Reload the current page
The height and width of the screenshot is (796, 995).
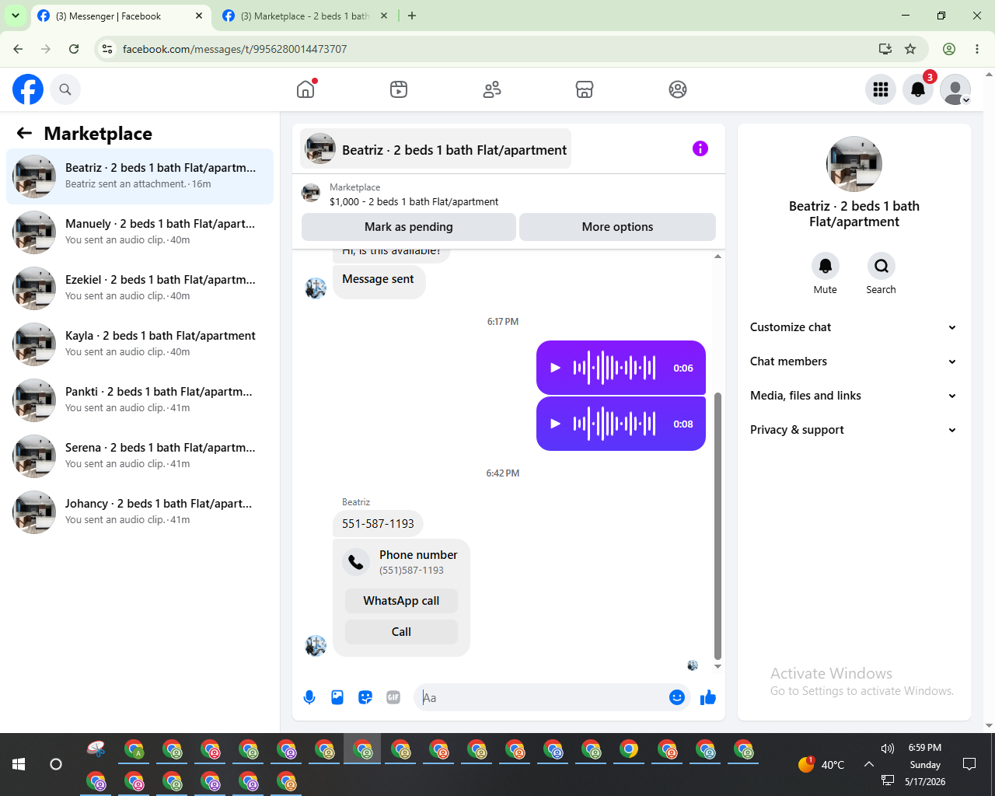pyautogui.click(x=74, y=49)
